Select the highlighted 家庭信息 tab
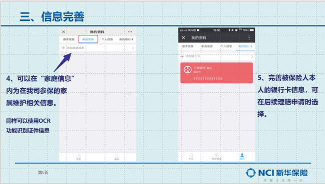The height and width of the screenshot is (184, 325). [88, 39]
